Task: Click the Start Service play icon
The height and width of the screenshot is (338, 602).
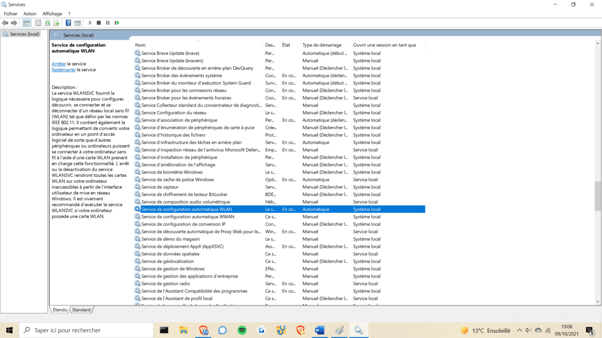Action: 90,23
